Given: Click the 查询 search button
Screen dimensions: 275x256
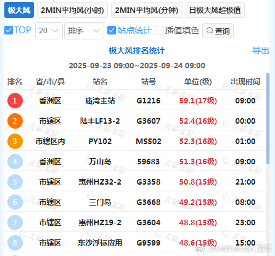Looking at the screenshot, I should click(218, 31).
